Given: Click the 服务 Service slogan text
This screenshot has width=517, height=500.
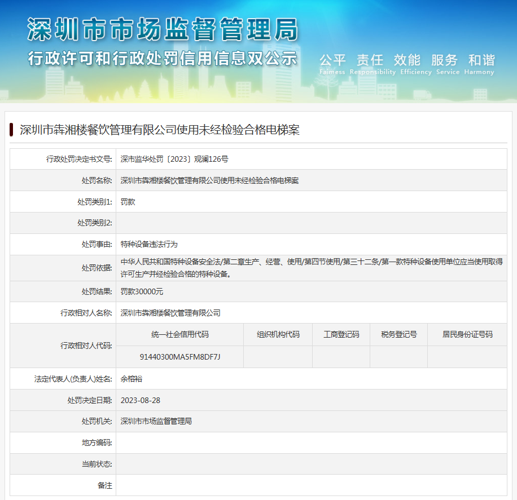Looking at the screenshot, I should 448,64.
